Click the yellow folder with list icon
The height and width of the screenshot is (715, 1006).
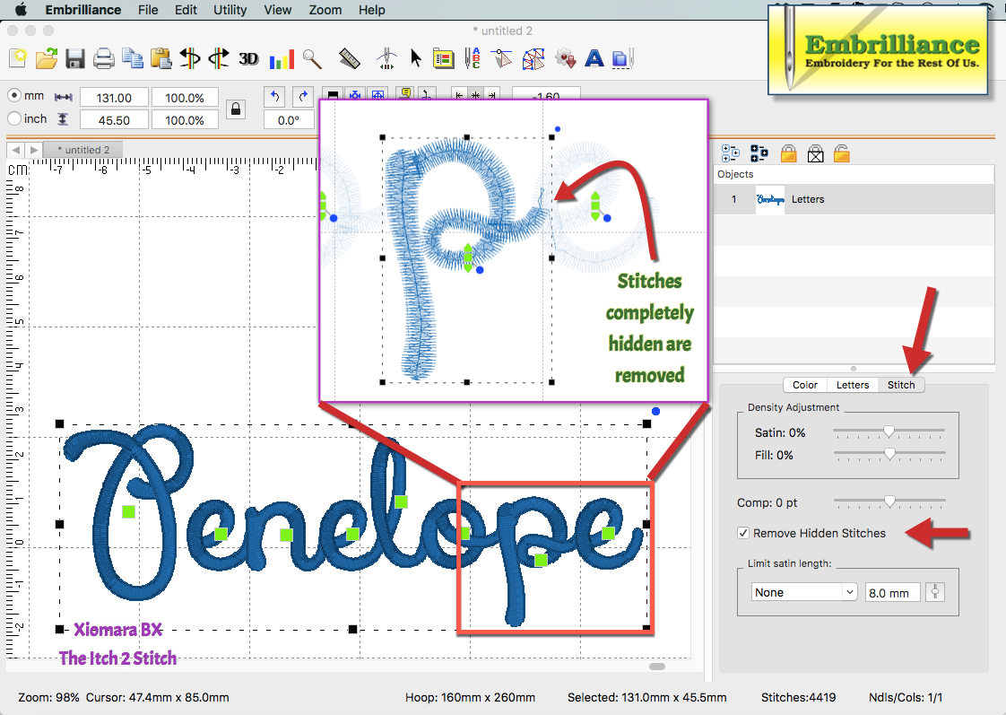tap(443, 58)
